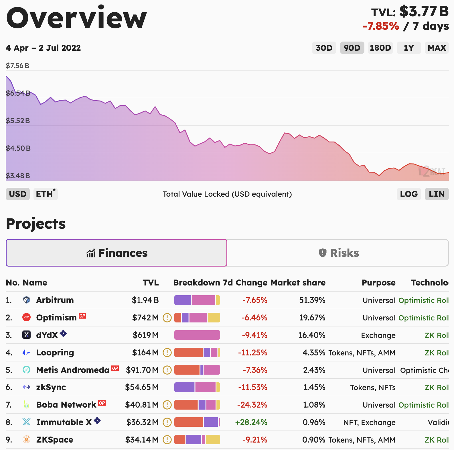Viewport: 454px width, 450px height.
Task: Click Immutable X's +28.24% change value
Action: pyautogui.click(x=251, y=422)
